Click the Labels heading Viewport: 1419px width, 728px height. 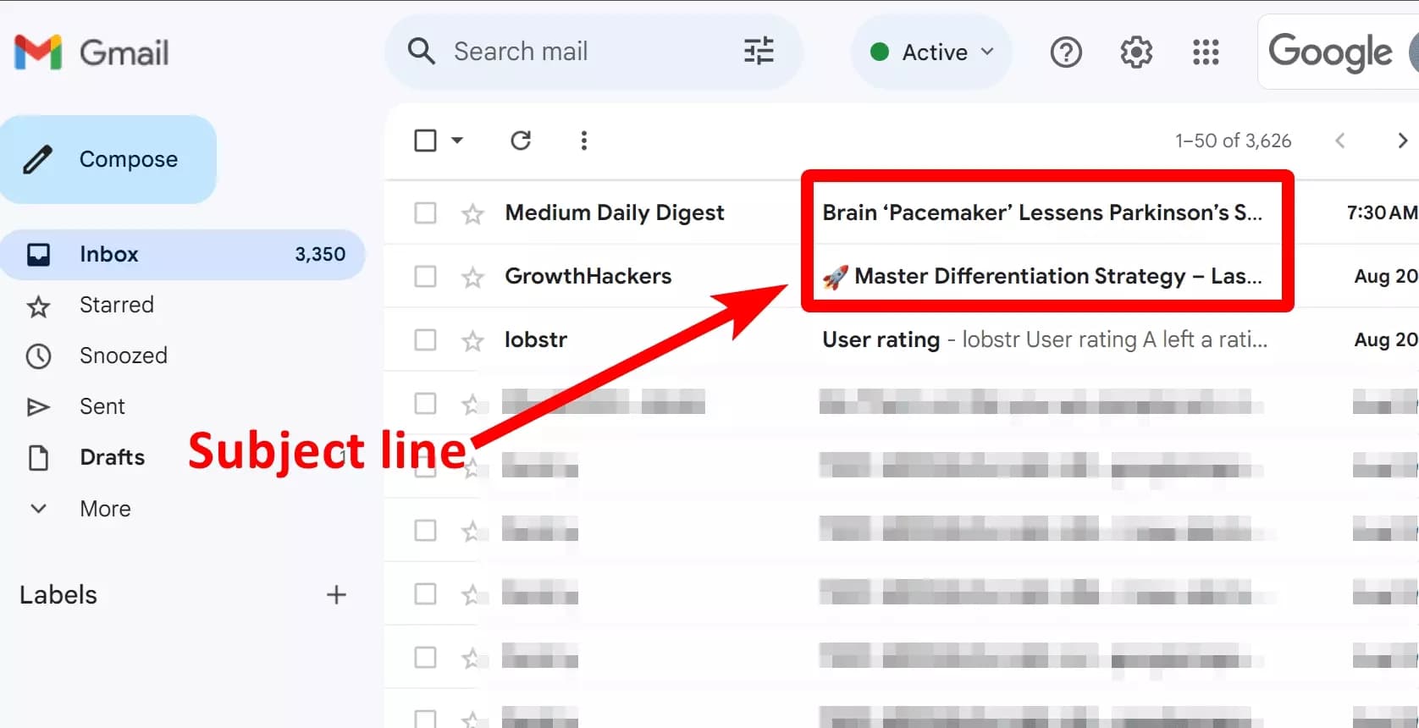click(x=58, y=595)
